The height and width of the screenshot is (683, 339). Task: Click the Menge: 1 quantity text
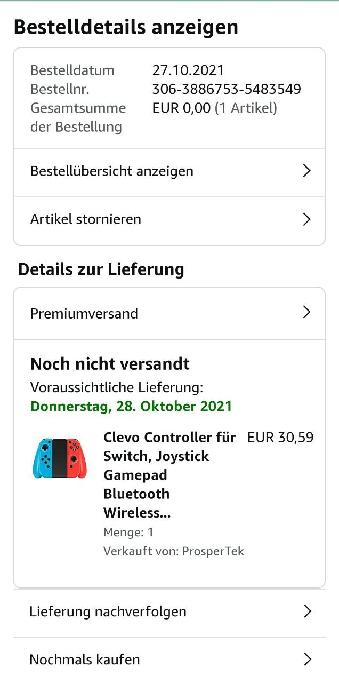pyautogui.click(x=128, y=532)
